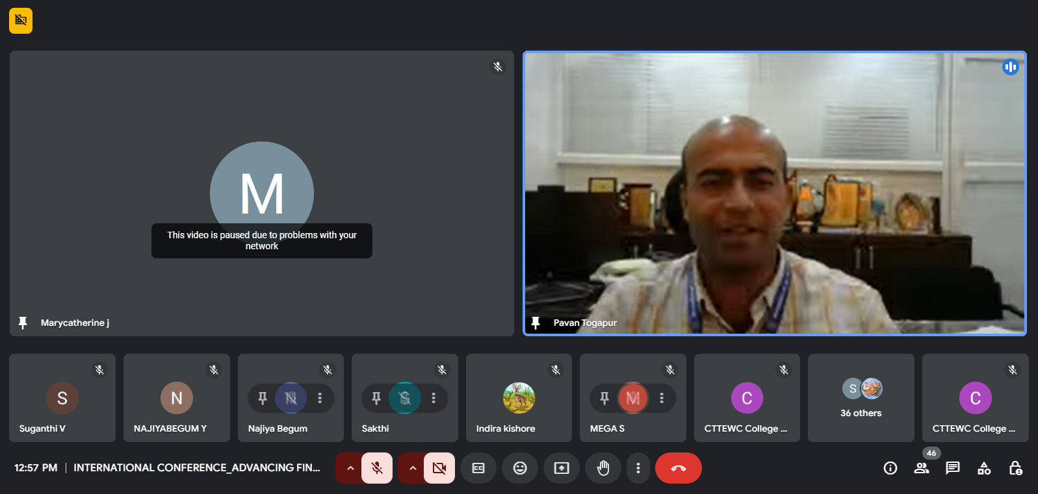The height and width of the screenshot is (494, 1038).
Task: Click the 12:57 PM clock text
Action: tap(36, 467)
